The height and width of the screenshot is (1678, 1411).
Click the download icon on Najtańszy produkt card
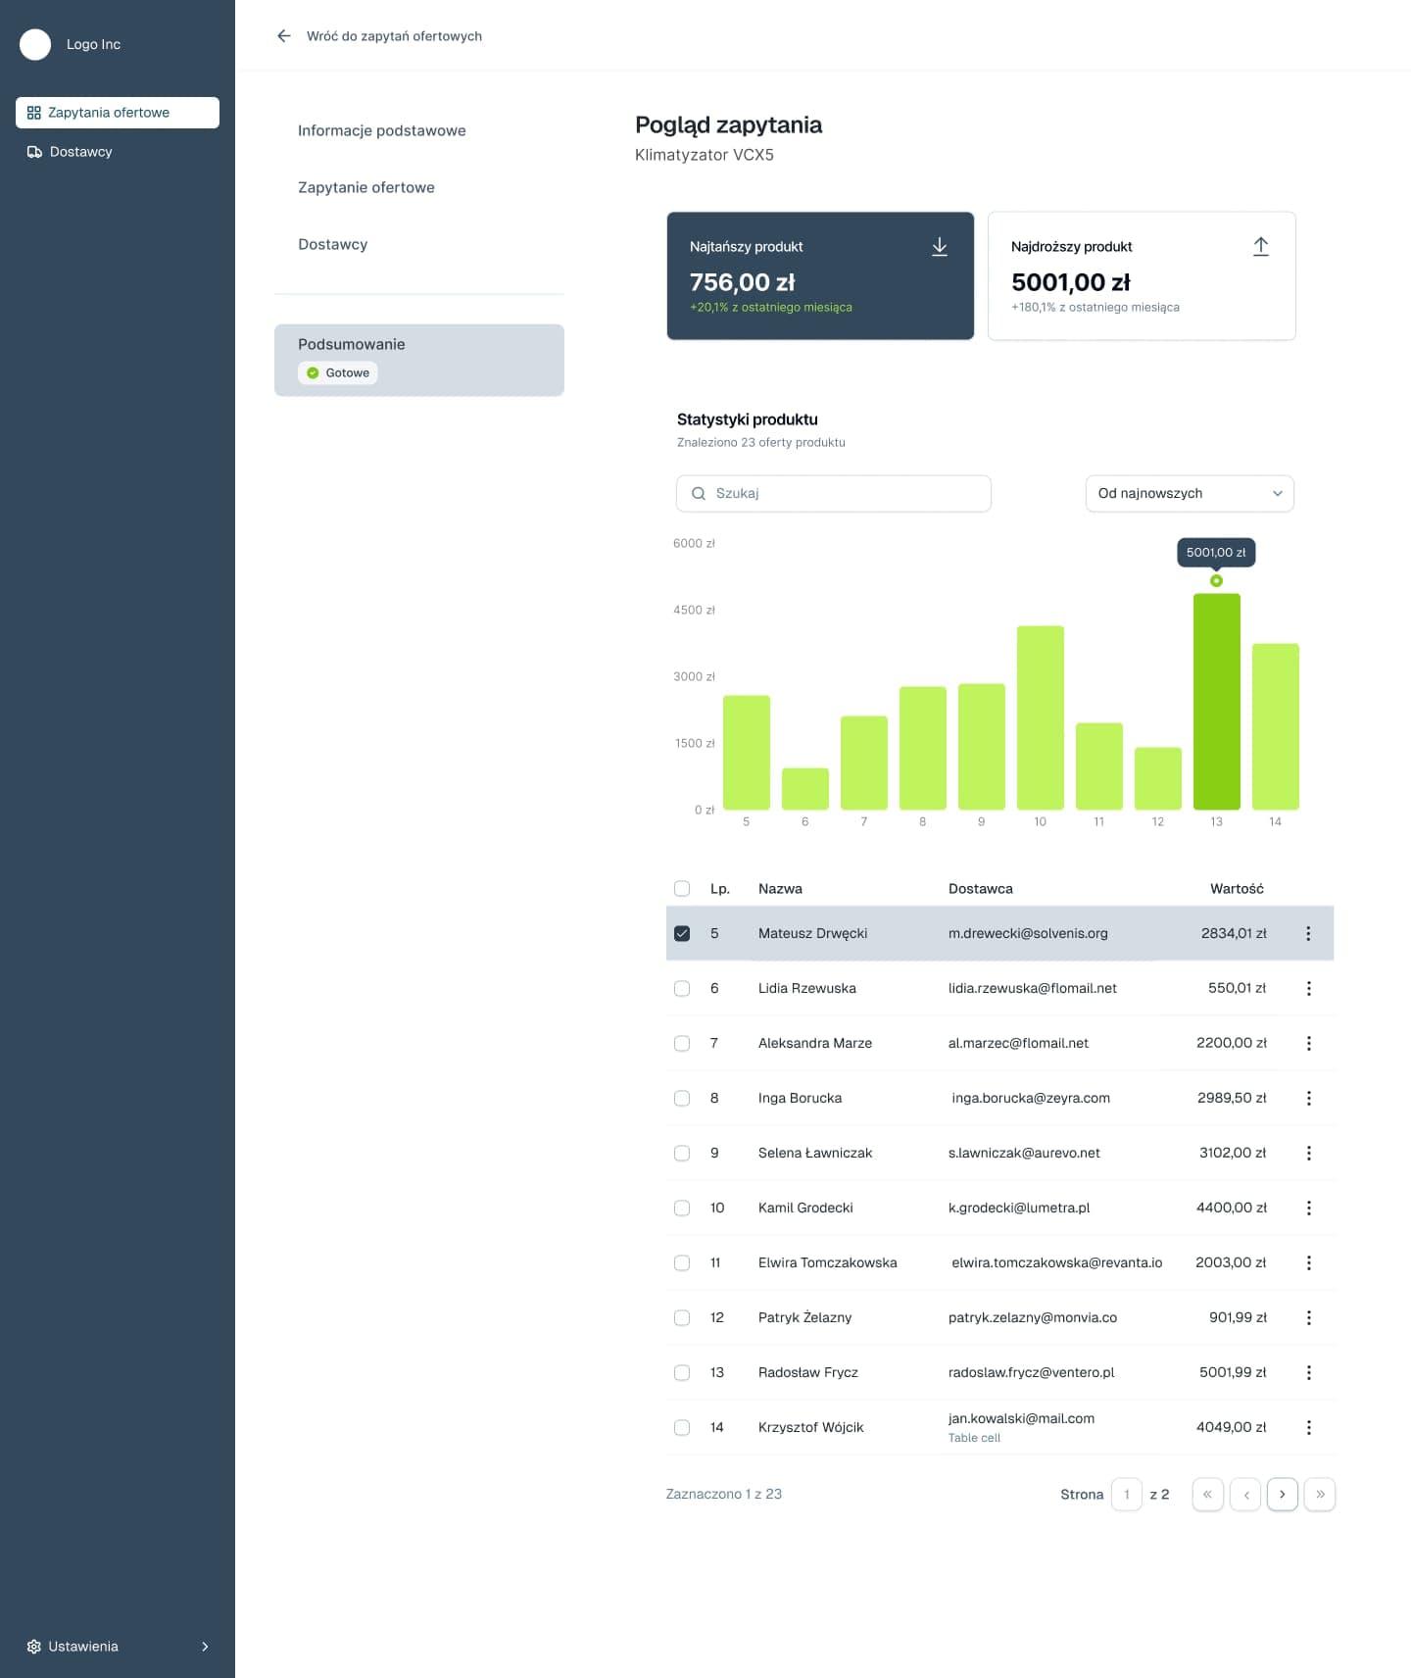click(x=939, y=247)
